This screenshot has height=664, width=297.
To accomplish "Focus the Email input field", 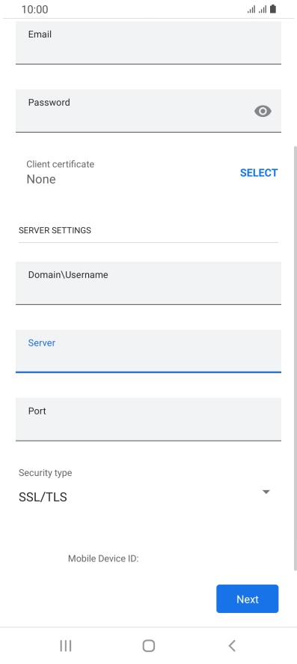I will pos(148,43).
